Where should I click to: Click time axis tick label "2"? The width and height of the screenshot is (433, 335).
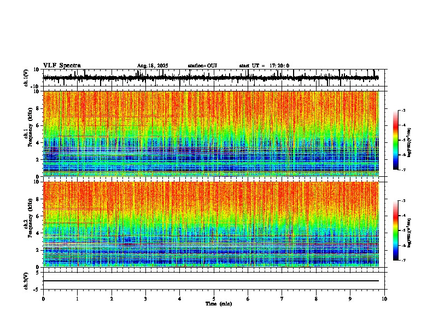point(112,299)
